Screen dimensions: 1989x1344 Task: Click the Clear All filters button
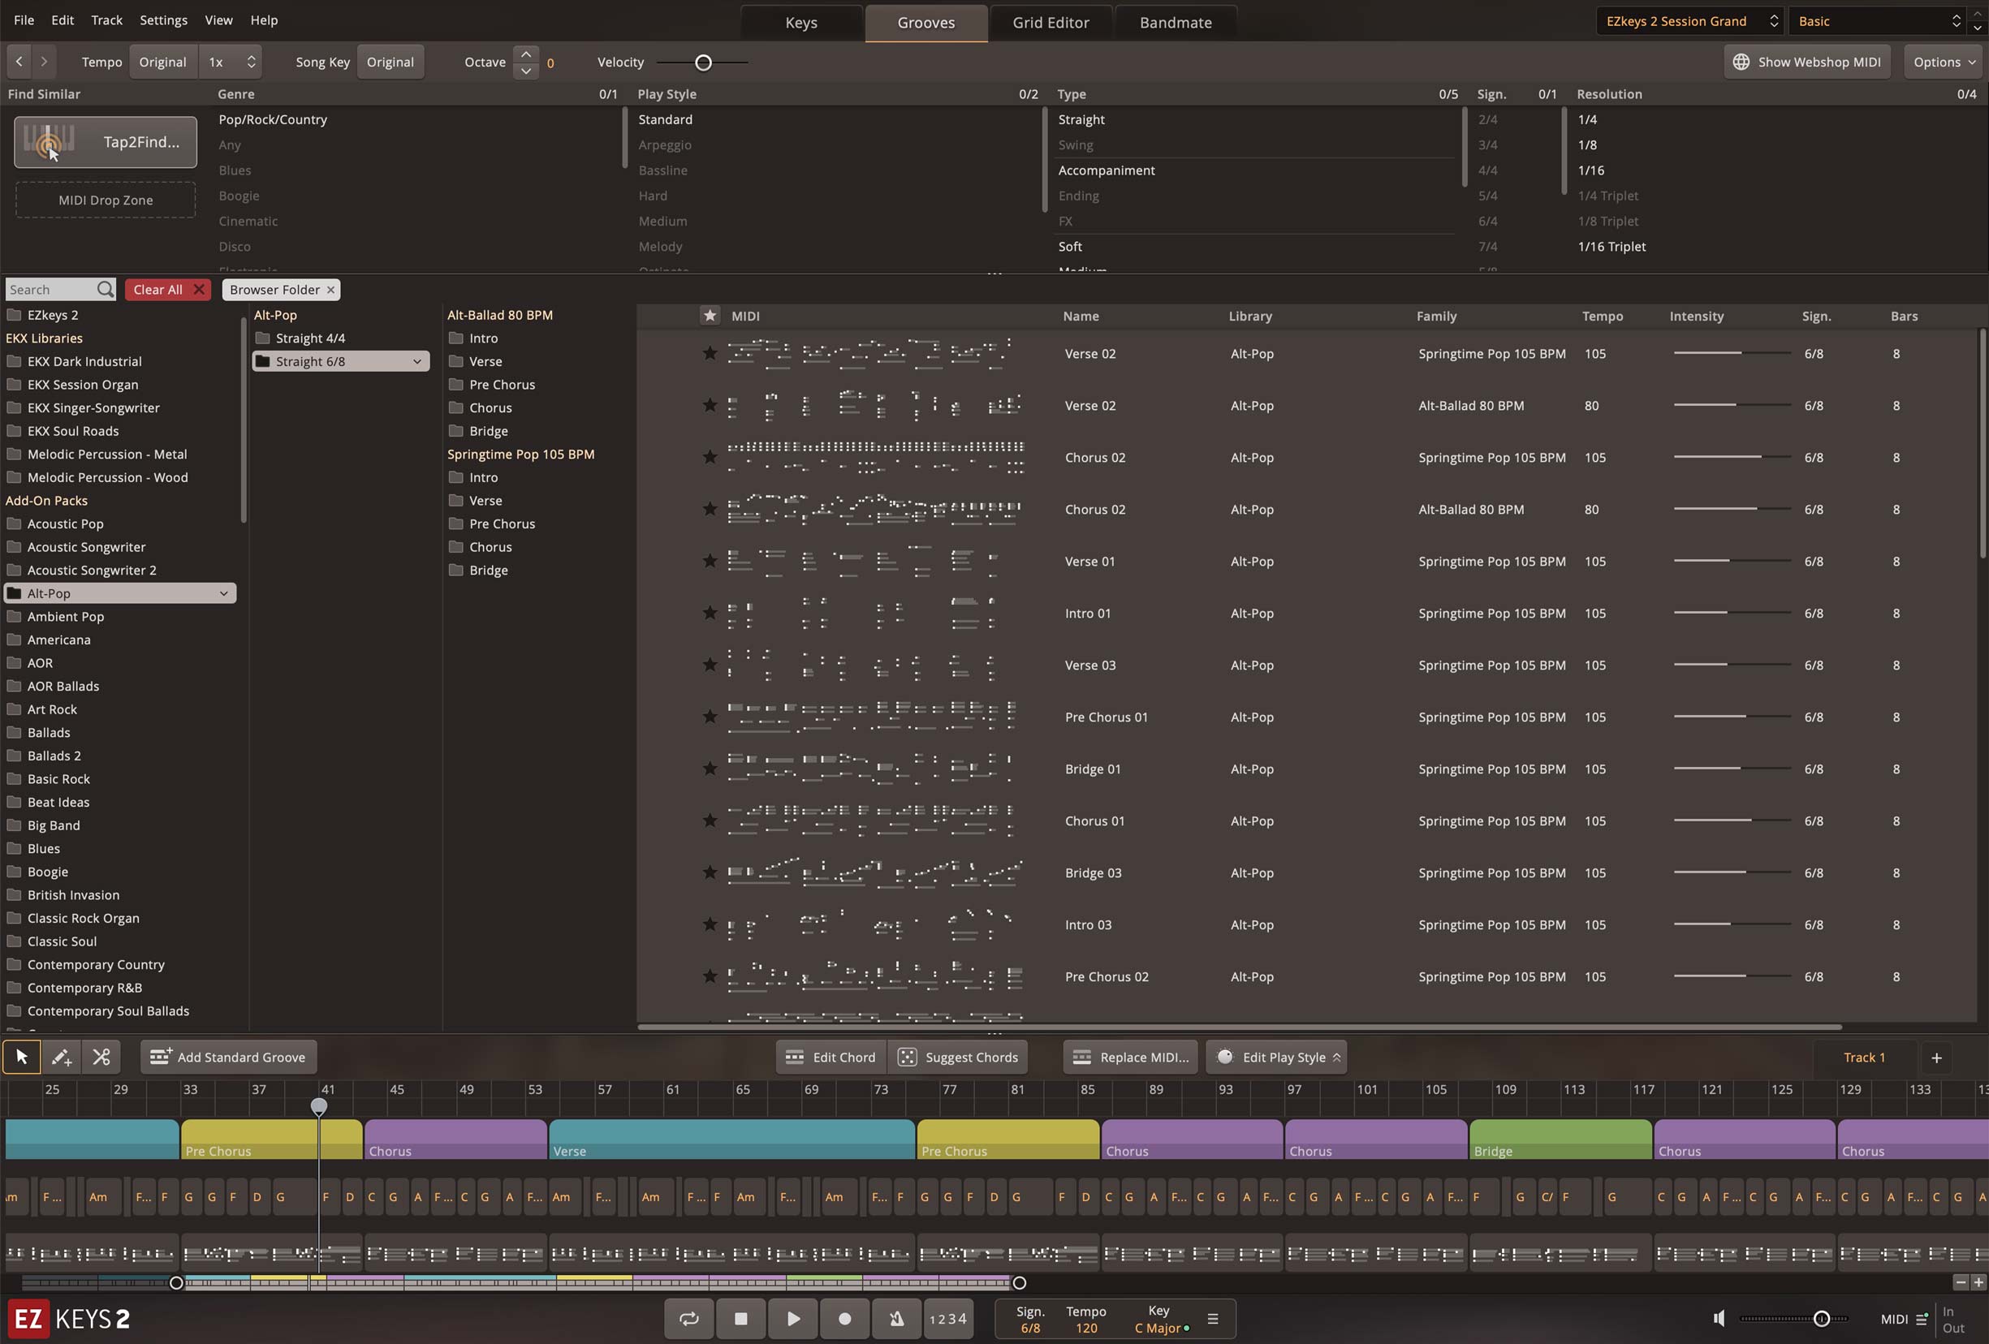click(x=168, y=290)
